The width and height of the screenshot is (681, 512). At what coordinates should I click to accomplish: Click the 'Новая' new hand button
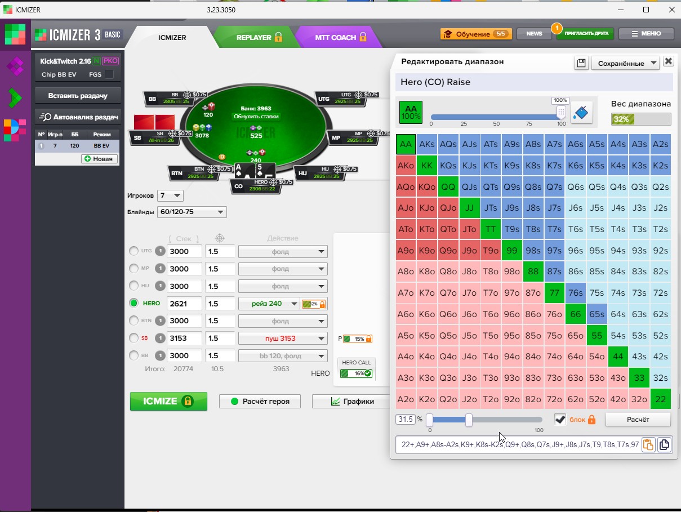click(100, 159)
